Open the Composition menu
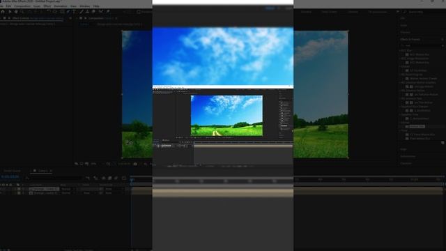446x251 pixels. 22,6
